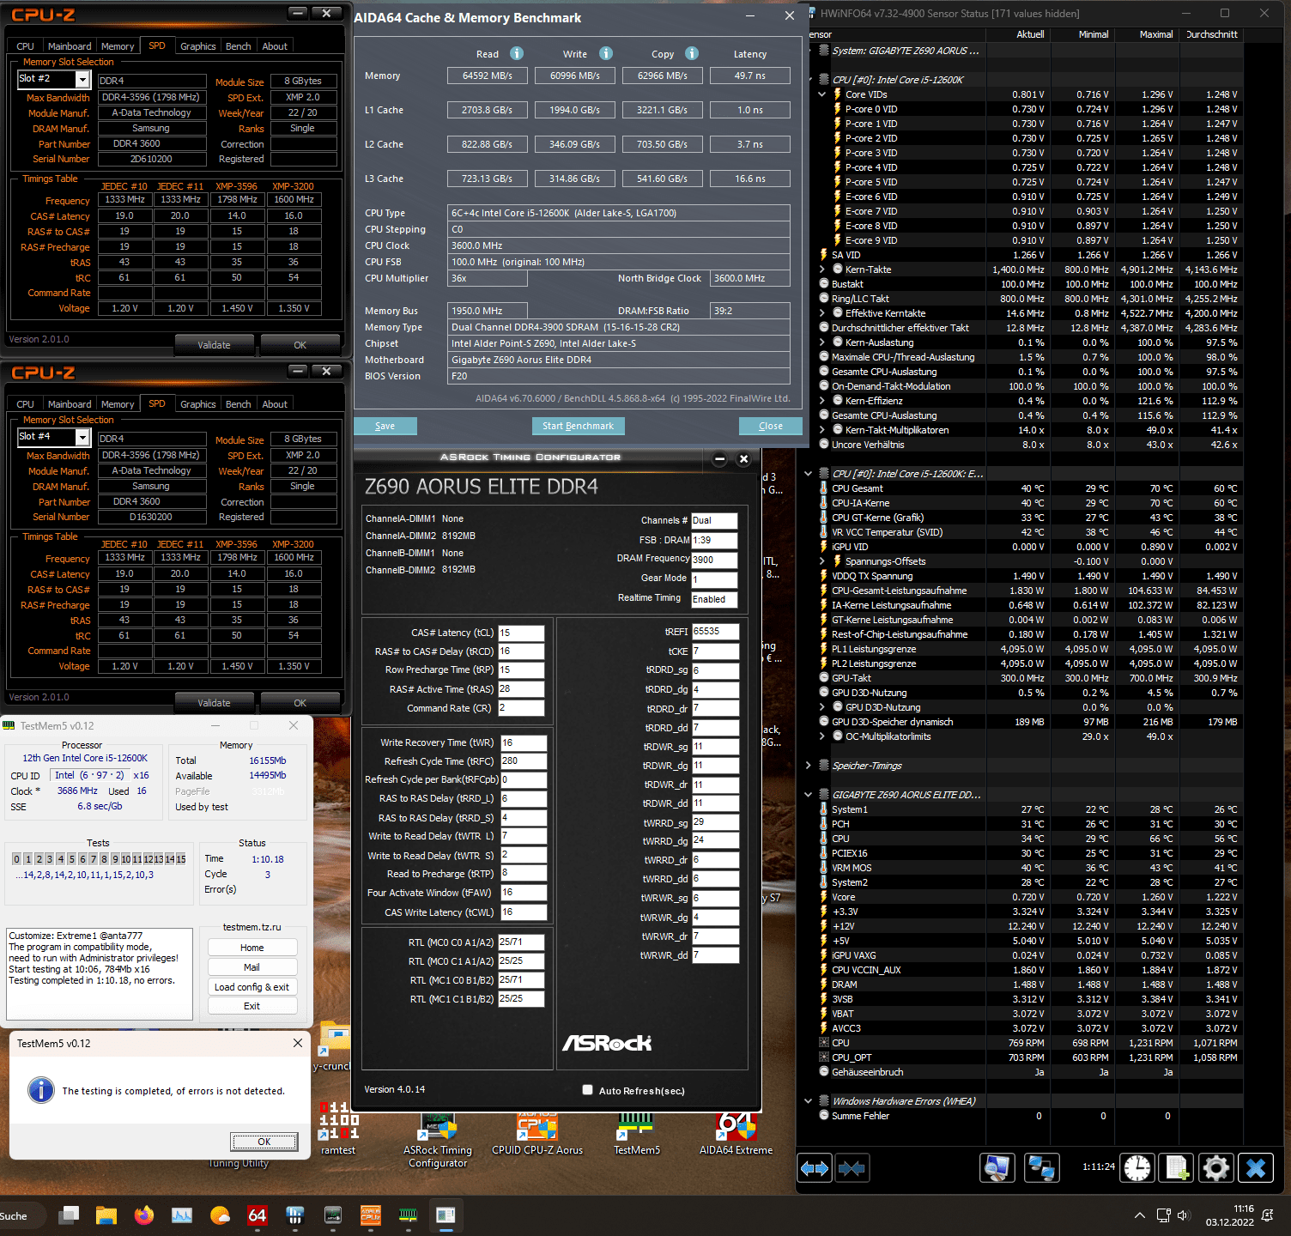Click info icon beside AIDA64 Write column

[606, 53]
